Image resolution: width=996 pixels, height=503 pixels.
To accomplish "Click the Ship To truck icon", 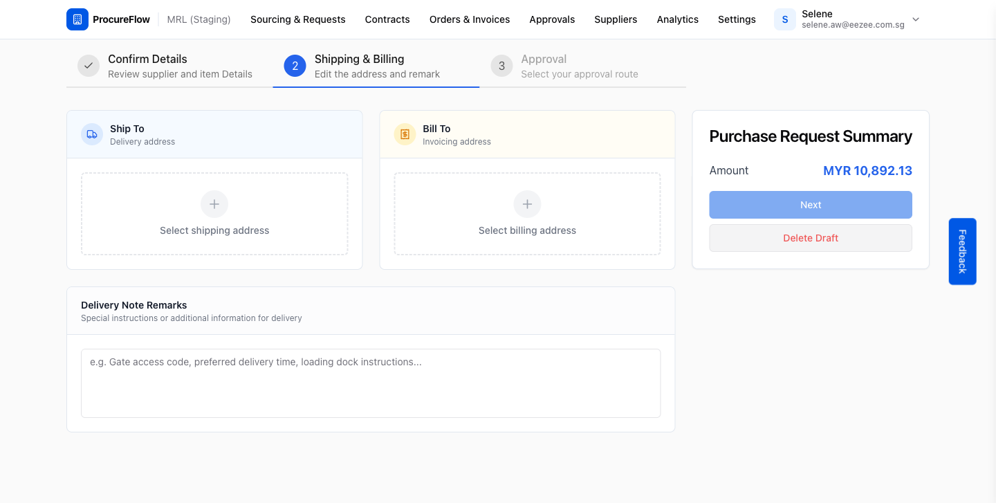I will (x=92, y=134).
